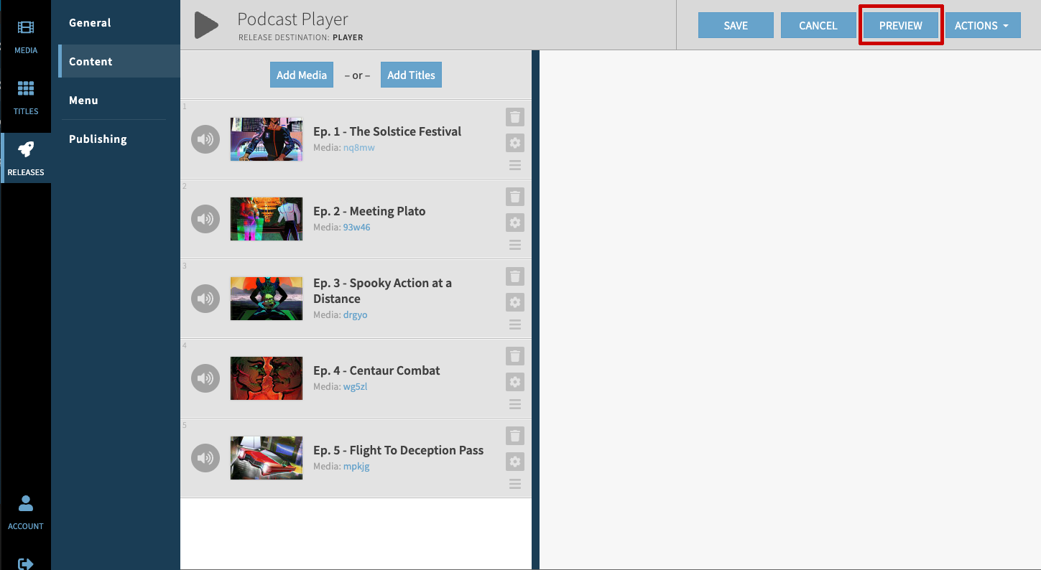1041x570 pixels.
Task: Mute the speaker icon on Ep. 4
Action: (205, 378)
